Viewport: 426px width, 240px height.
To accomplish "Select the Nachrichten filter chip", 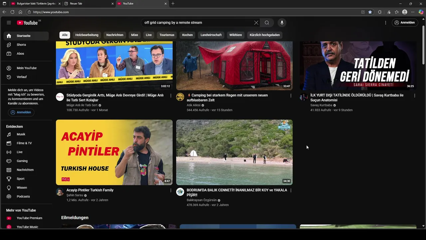I will (115, 35).
